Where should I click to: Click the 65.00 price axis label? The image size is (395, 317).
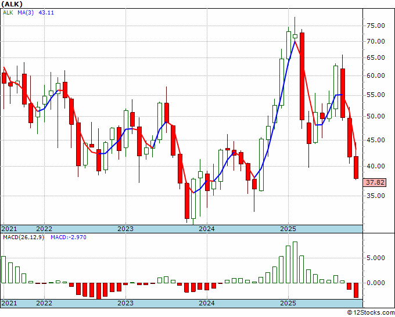click(x=376, y=57)
